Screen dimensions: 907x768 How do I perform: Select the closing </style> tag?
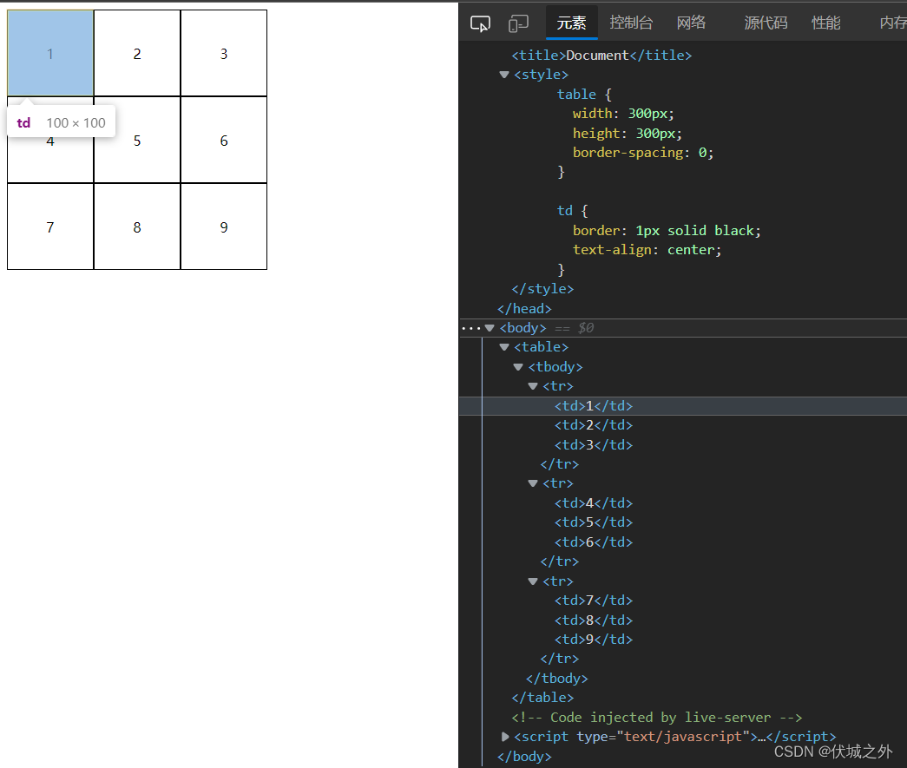[542, 289]
